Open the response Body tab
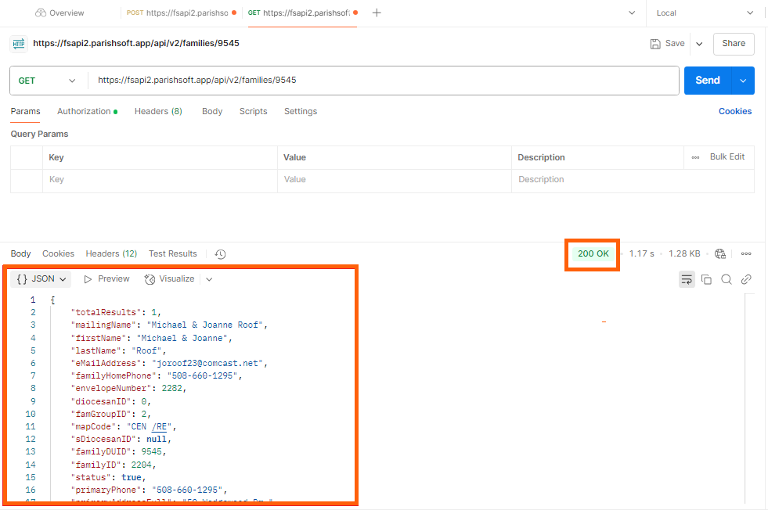Screen dimensions: 768x510 pyautogui.click(x=20, y=254)
